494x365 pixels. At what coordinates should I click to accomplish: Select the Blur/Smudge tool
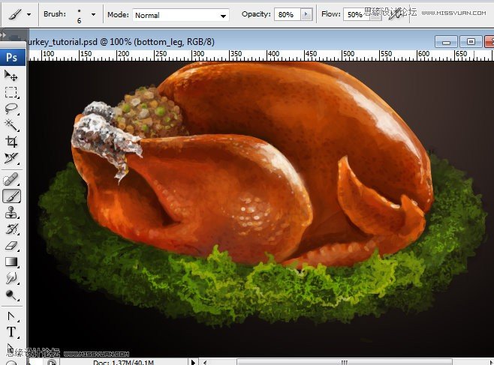11,278
